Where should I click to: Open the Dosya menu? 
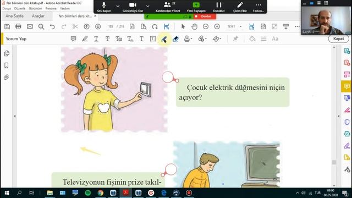7,8
